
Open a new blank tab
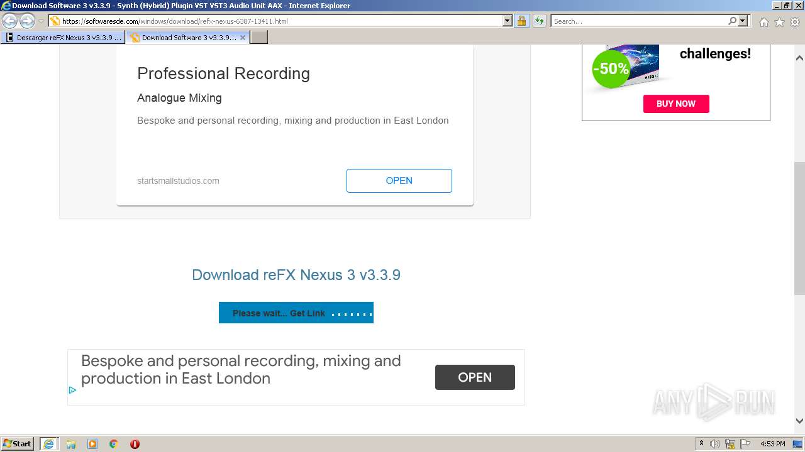tap(259, 38)
